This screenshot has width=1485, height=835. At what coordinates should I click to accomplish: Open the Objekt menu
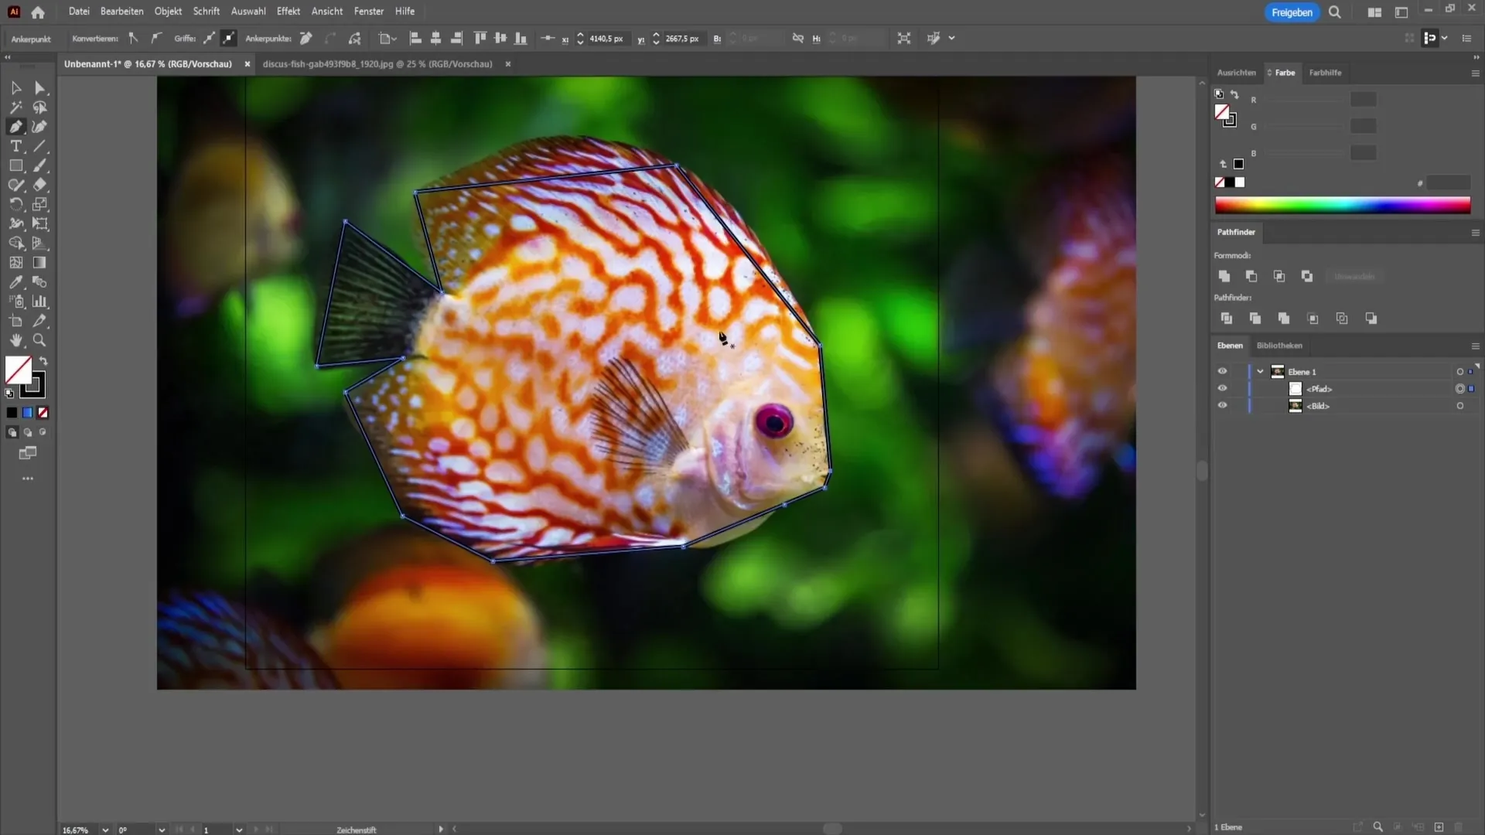pos(168,12)
